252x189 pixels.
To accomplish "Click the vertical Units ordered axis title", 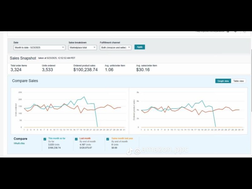I will coord(16,110).
